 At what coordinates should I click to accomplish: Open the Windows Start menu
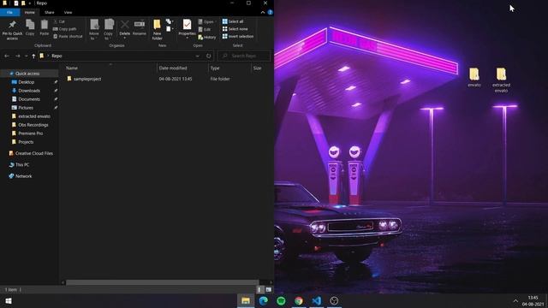click(9, 300)
